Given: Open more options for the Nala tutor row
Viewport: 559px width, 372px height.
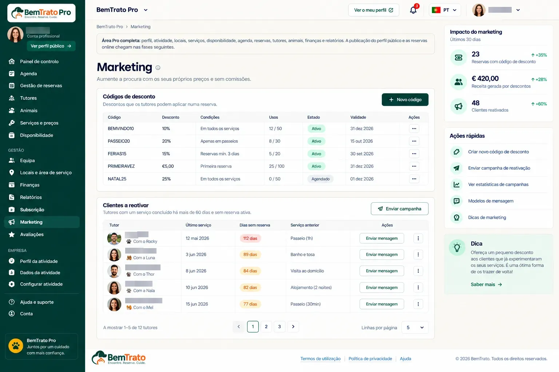Looking at the screenshot, I should click(x=418, y=287).
